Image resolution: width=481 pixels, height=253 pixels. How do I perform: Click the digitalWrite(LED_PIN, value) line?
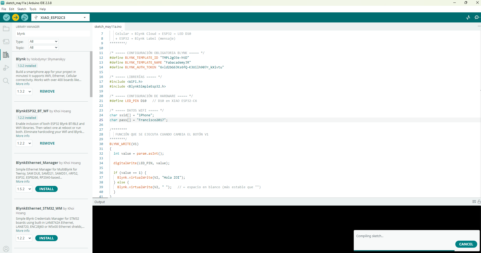141,163
